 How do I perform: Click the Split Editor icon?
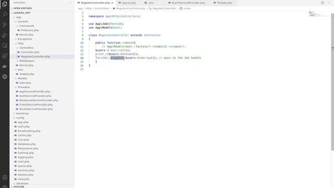323,3
